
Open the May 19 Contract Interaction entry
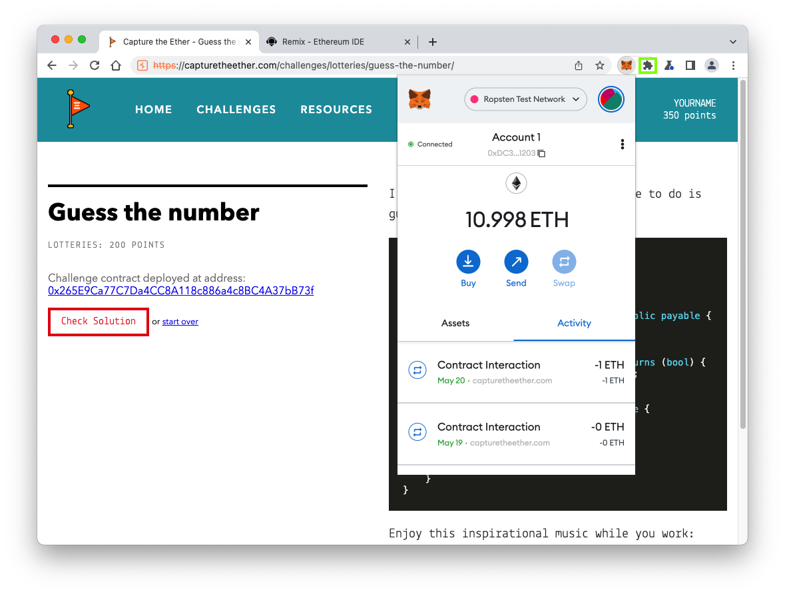[516, 434]
